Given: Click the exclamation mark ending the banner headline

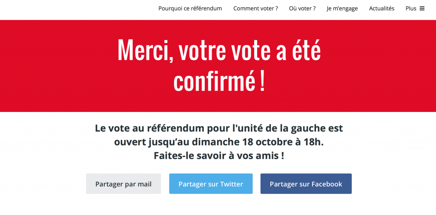Looking at the screenshot, I should (x=261, y=82).
